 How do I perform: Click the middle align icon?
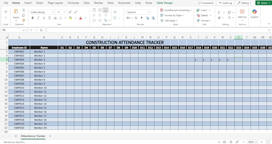(x=100, y=10)
